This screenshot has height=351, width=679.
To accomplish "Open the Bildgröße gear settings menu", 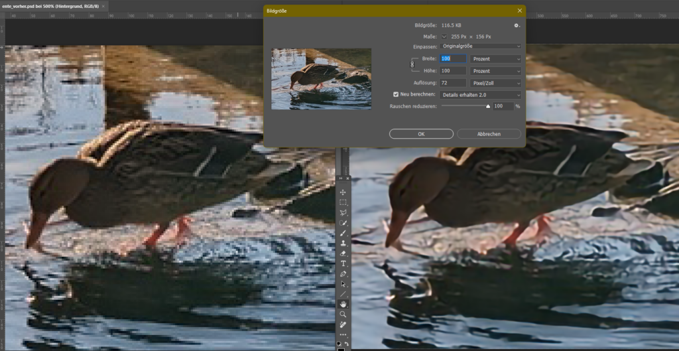I will (517, 25).
